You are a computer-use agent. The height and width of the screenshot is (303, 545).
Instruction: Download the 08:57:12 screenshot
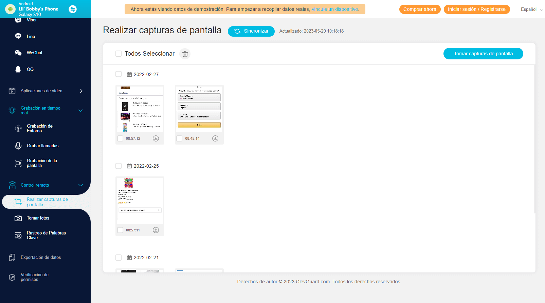click(156, 138)
